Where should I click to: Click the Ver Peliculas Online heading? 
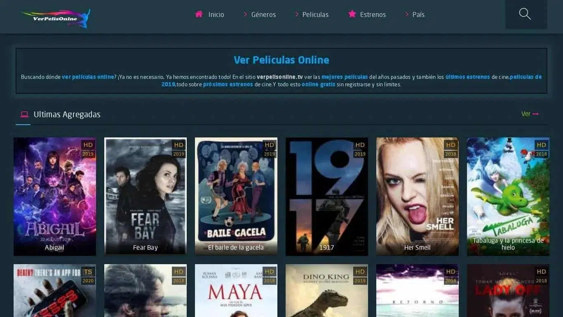point(281,60)
